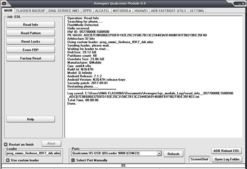Refresh the ports list

coord(173,154)
